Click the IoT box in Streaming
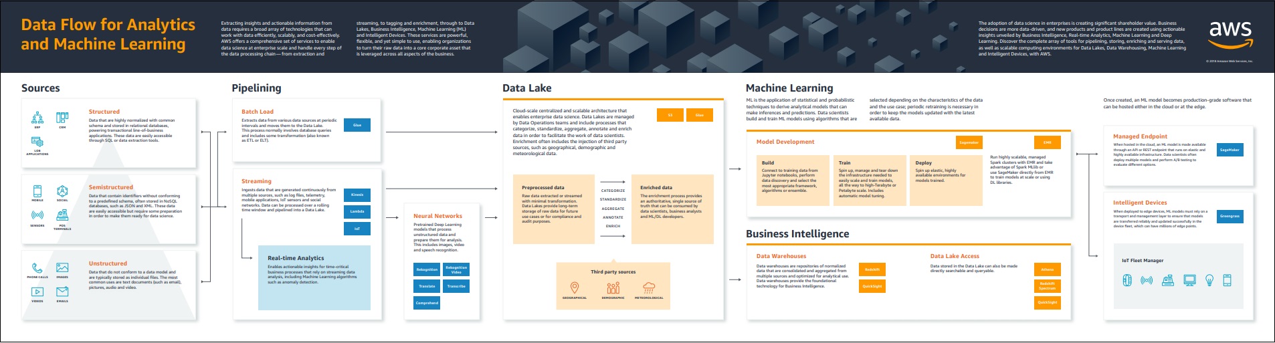This screenshot has height=343, width=1275. (357, 229)
